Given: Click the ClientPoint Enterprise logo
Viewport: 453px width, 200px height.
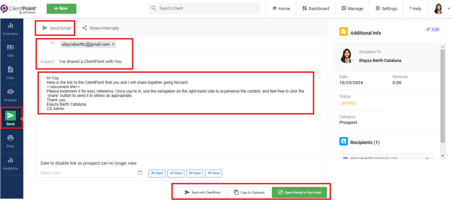Looking at the screenshot, I should coord(19,9).
